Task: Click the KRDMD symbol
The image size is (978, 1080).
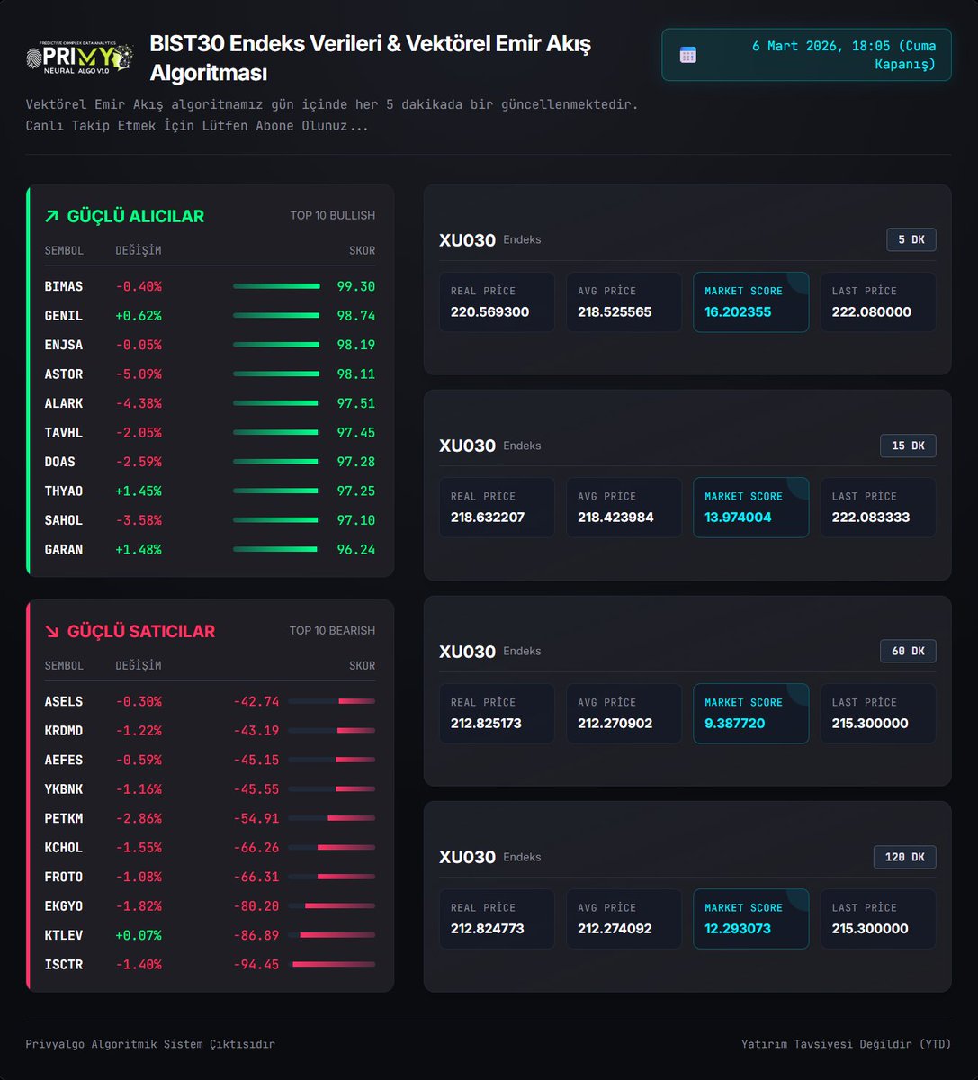Action: (64, 731)
